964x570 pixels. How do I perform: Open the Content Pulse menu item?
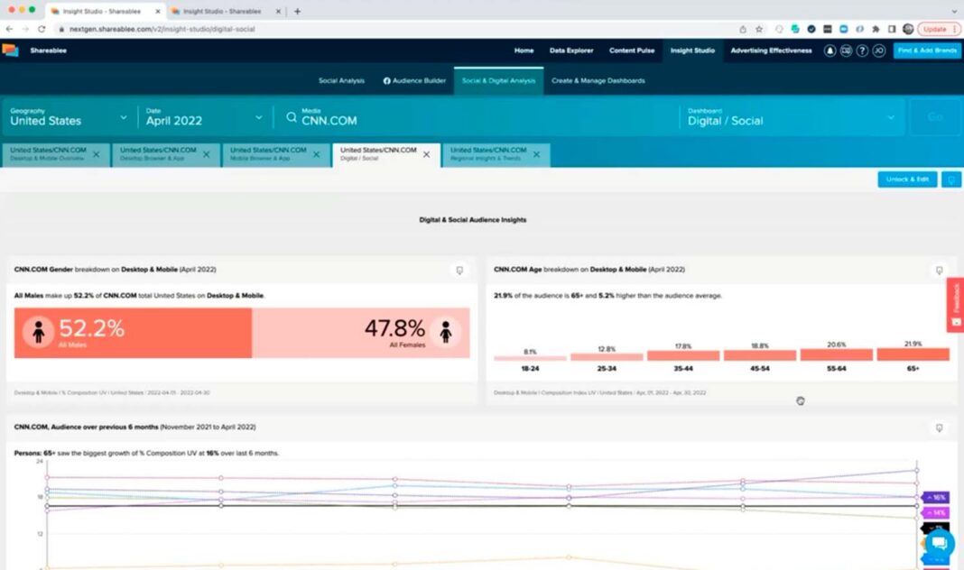click(x=632, y=51)
